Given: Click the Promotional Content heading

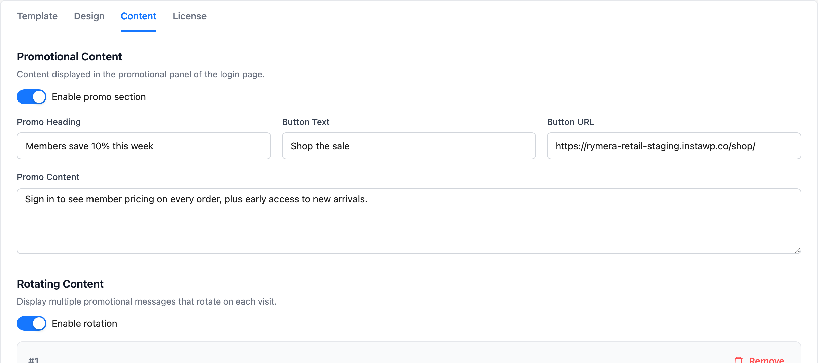Looking at the screenshot, I should pos(70,57).
